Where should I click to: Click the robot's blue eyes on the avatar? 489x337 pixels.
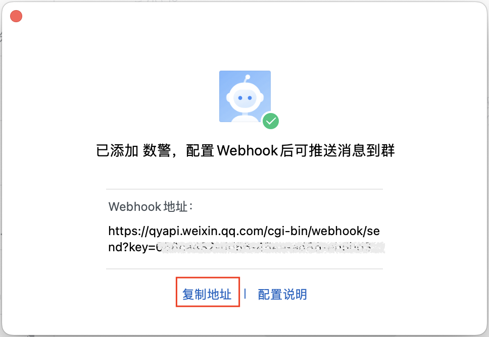pyautogui.click(x=245, y=98)
